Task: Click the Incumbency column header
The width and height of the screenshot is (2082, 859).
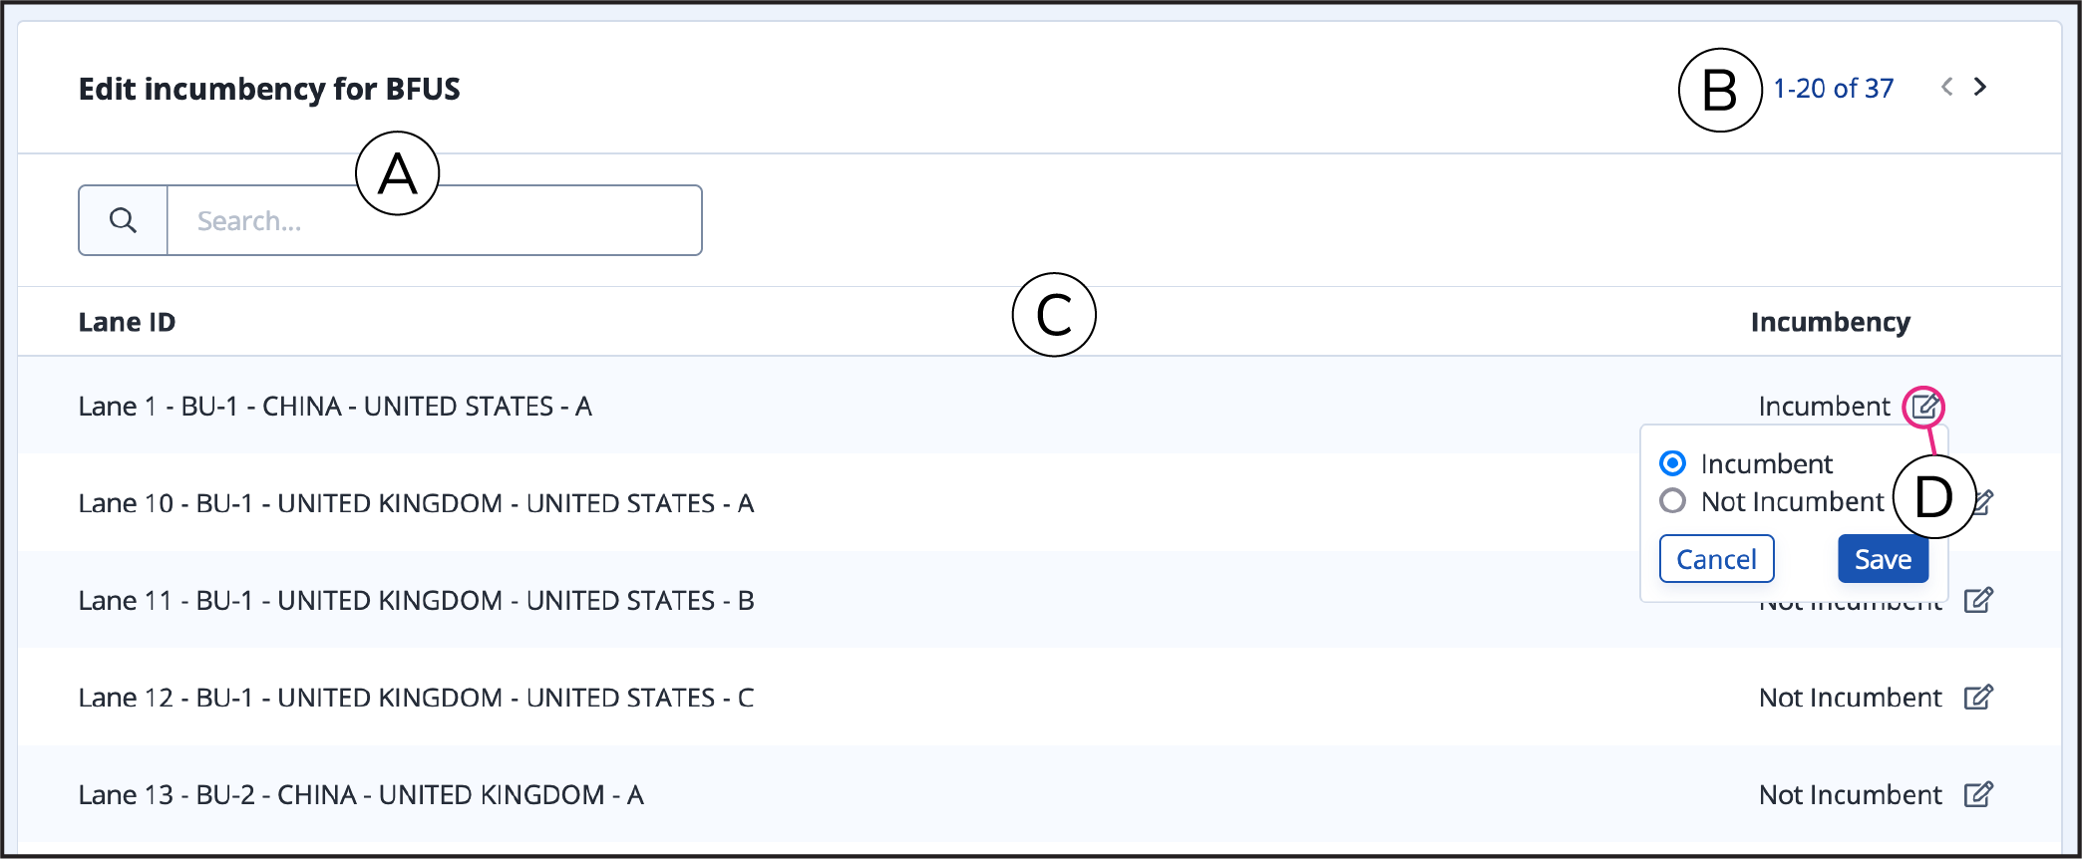Action: pos(1830,322)
